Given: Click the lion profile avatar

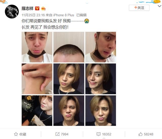Looking at the screenshot, I should click(12, 12).
